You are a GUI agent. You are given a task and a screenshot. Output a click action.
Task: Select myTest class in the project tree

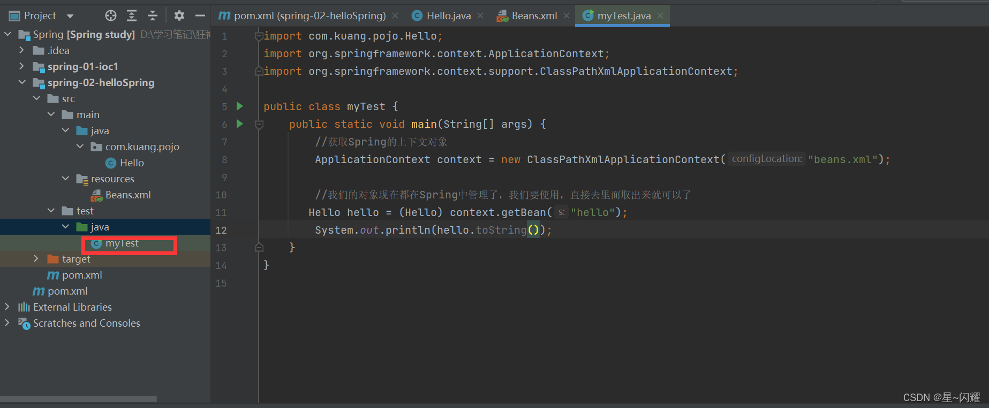pos(122,243)
